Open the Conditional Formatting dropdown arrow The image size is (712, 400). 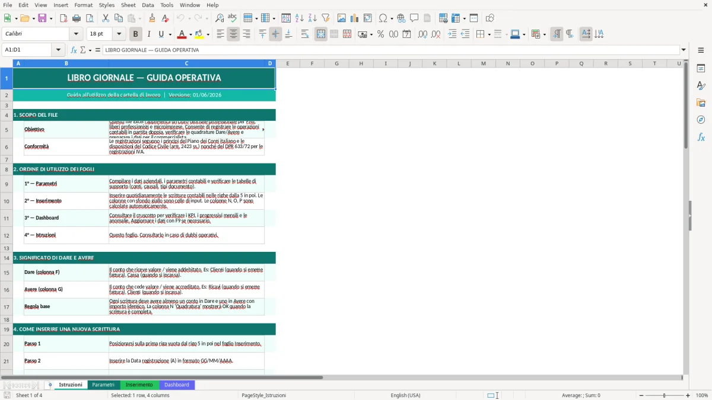(545, 34)
